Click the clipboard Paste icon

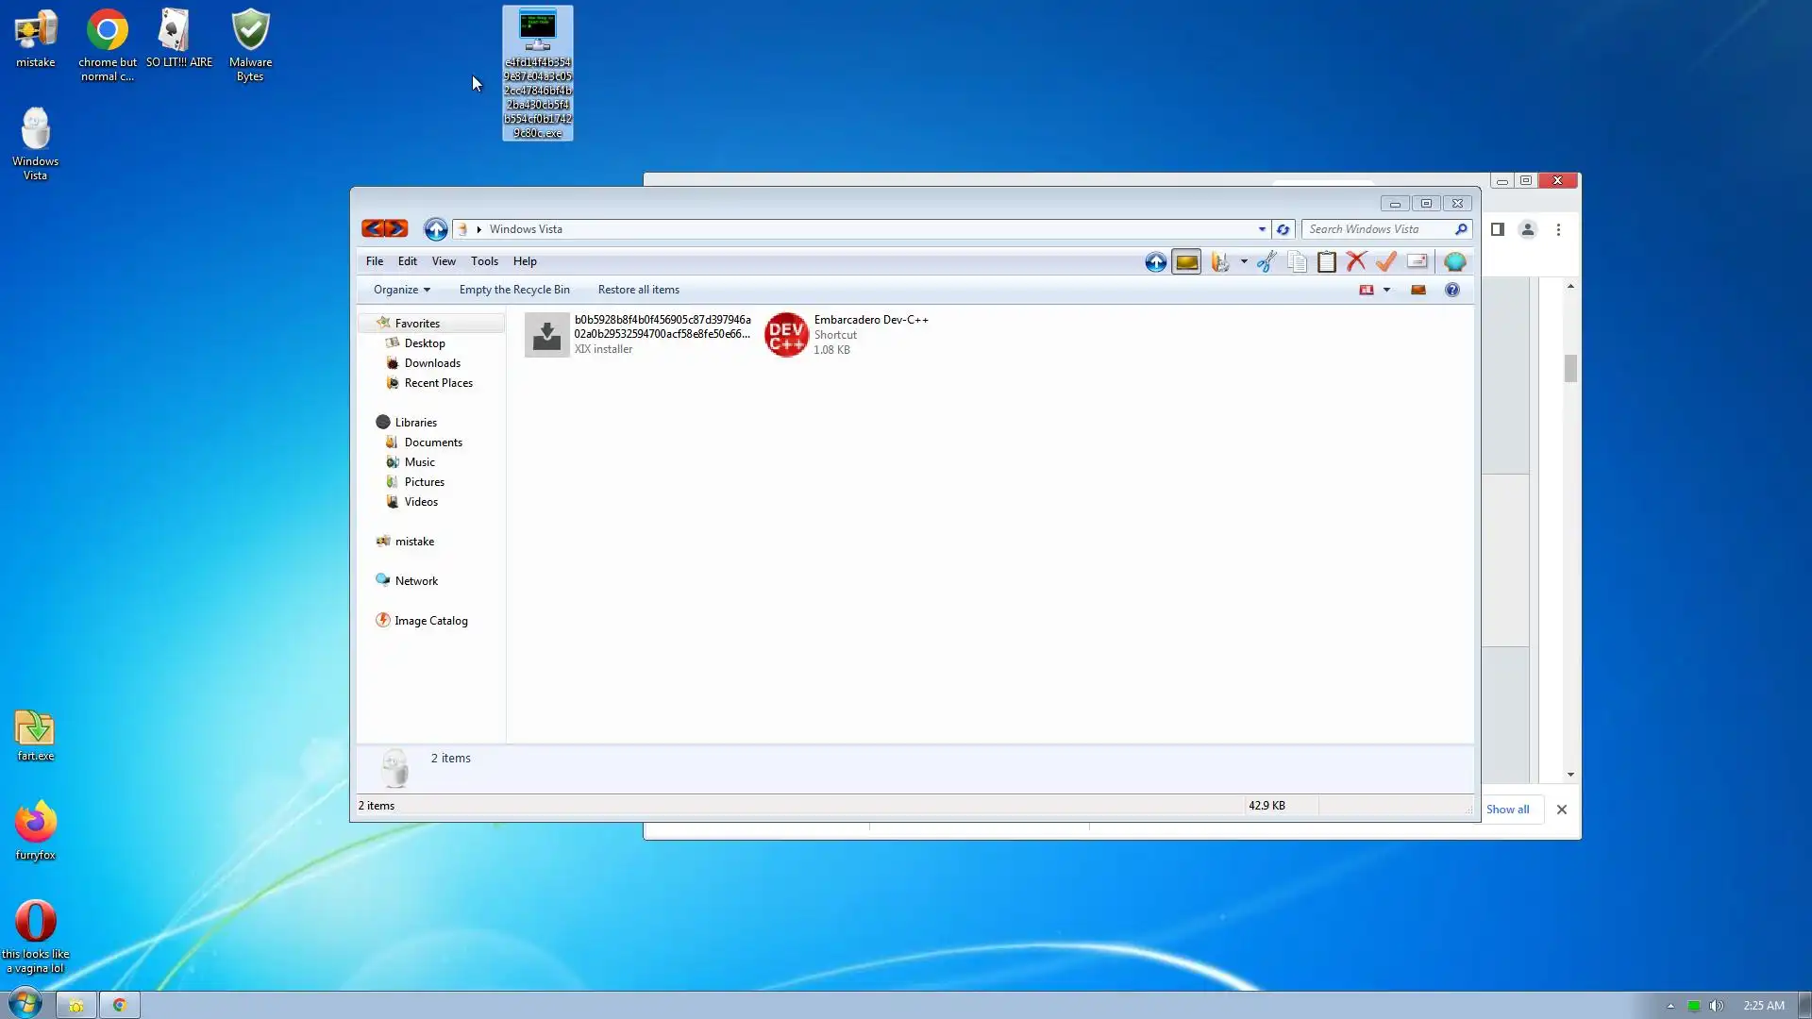click(1326, 262)
